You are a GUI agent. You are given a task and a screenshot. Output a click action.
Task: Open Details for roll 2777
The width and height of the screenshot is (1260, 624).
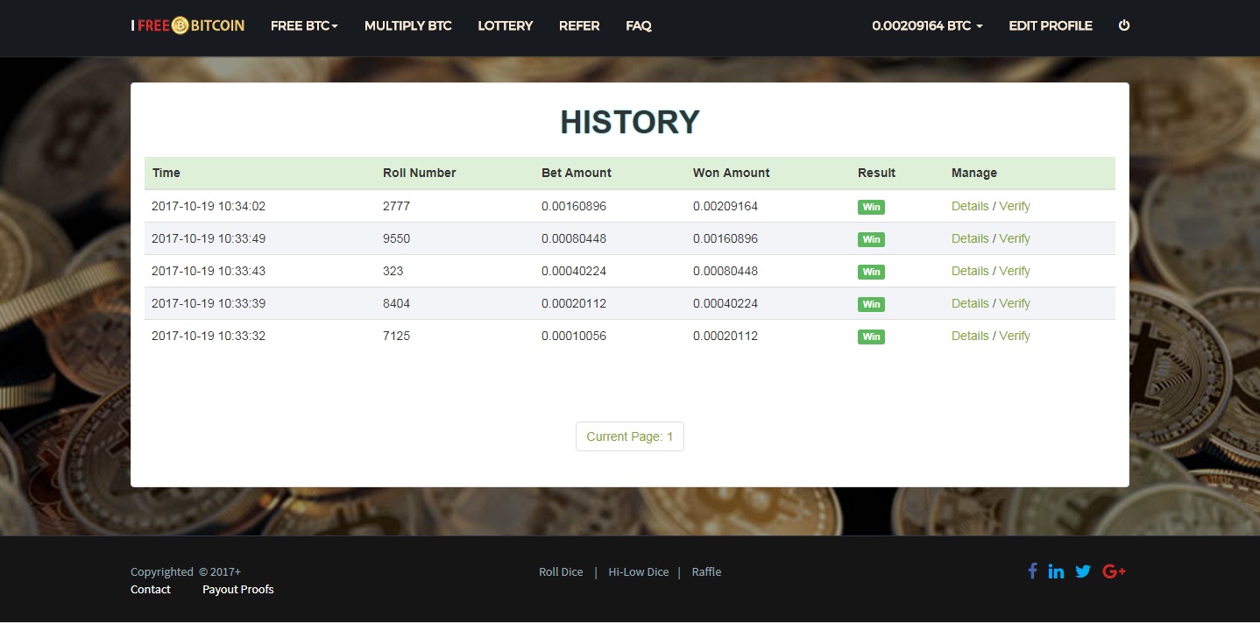tap(970, 206)
